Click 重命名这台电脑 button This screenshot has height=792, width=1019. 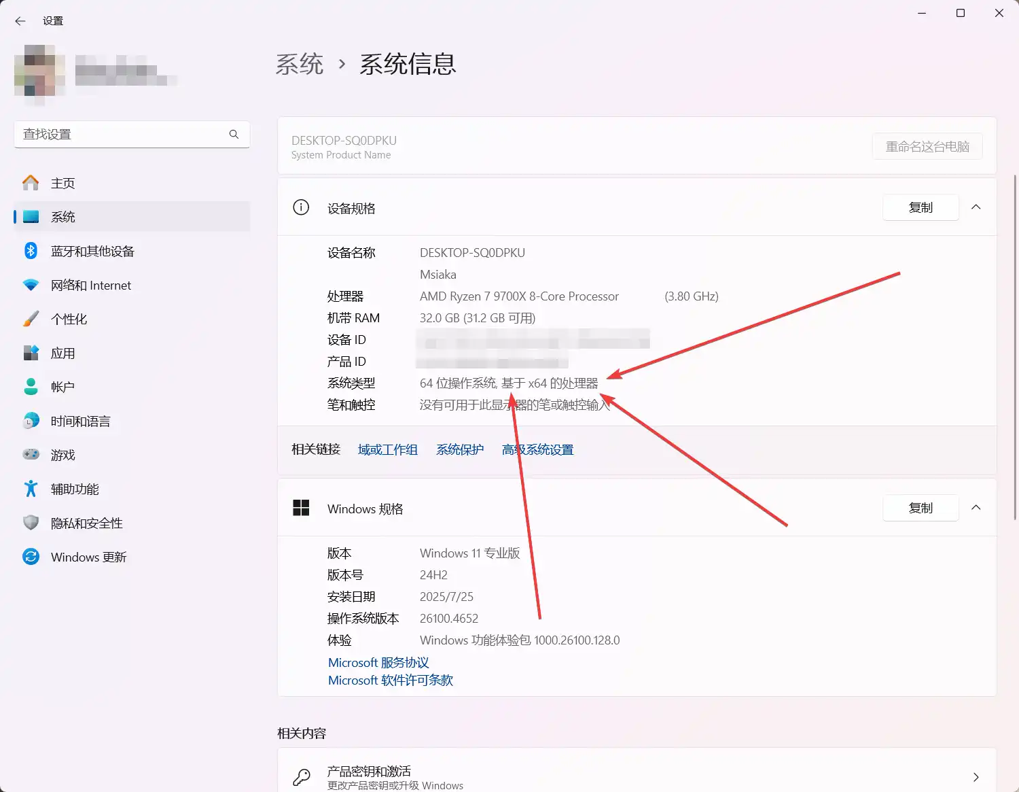(x=927, y=146)
